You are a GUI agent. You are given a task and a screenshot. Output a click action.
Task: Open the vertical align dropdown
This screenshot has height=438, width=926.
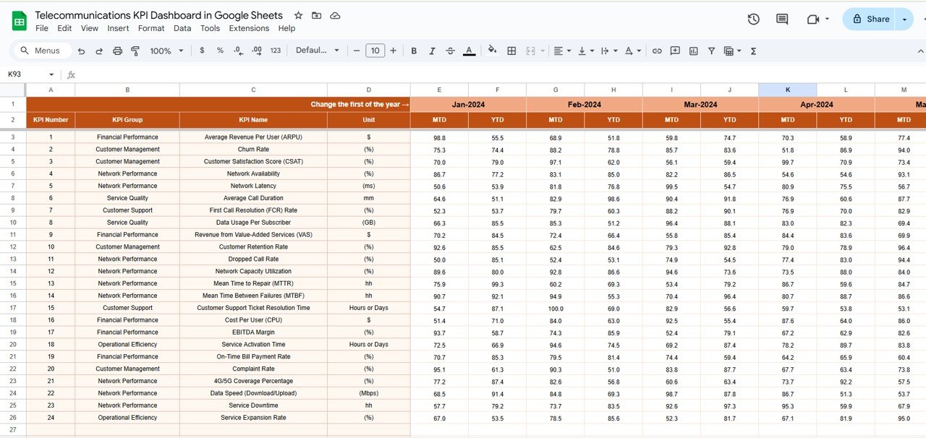tap(586, 51)
